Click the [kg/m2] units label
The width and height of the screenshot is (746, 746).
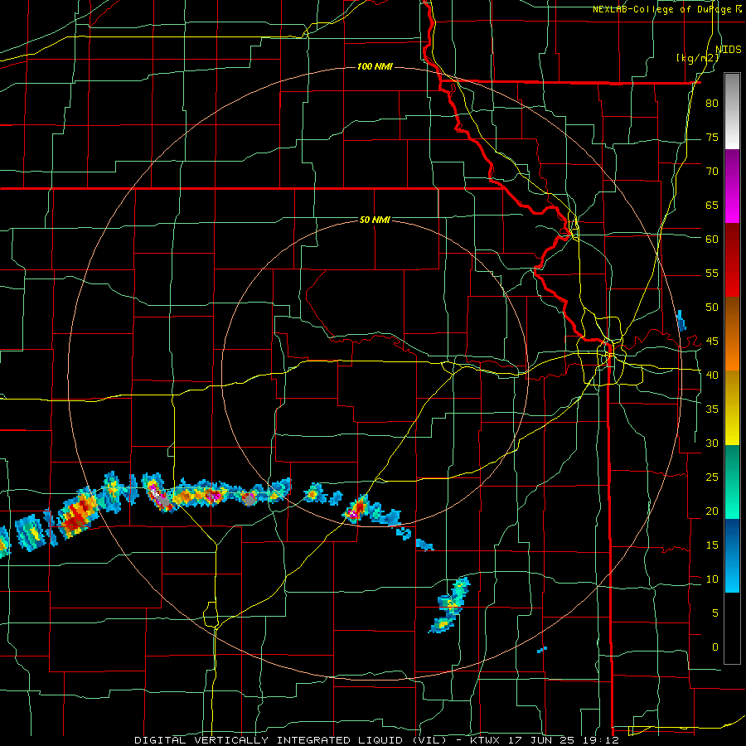coord(697,58)
